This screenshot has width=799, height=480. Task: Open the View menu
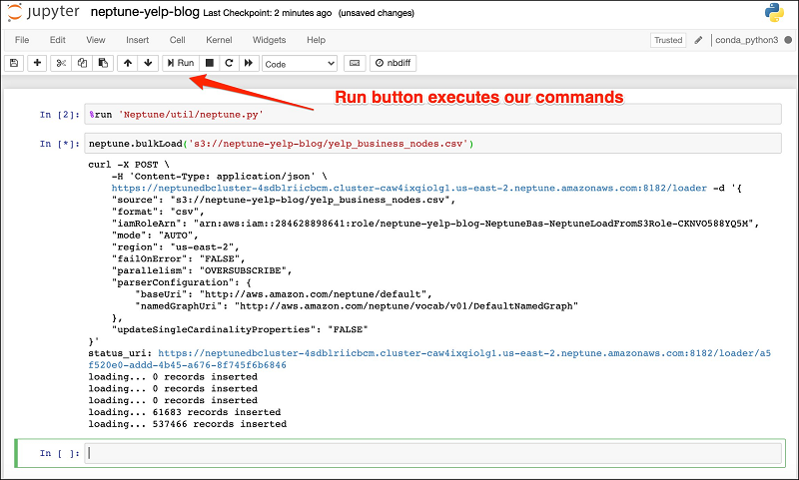tap(95, 40)
